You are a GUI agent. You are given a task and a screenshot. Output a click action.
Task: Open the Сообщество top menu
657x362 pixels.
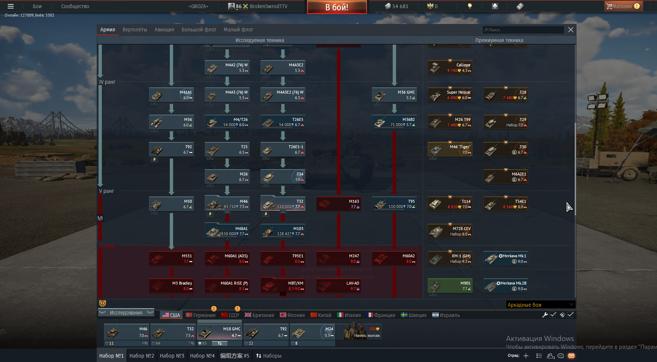point(75,6)
